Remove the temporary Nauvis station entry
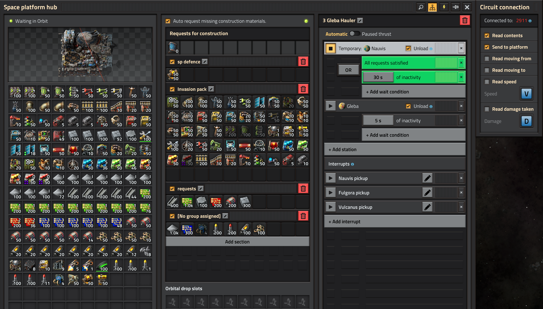 coord(461,48)
